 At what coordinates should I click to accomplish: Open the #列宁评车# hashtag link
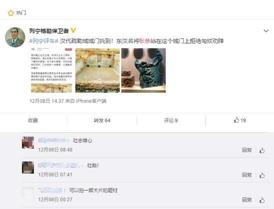click(44, 41)
